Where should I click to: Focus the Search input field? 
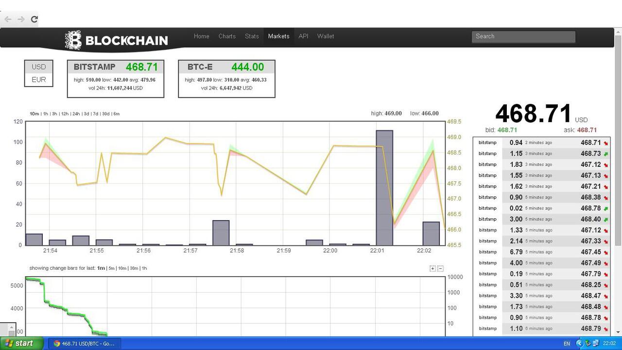coord(523,36)
